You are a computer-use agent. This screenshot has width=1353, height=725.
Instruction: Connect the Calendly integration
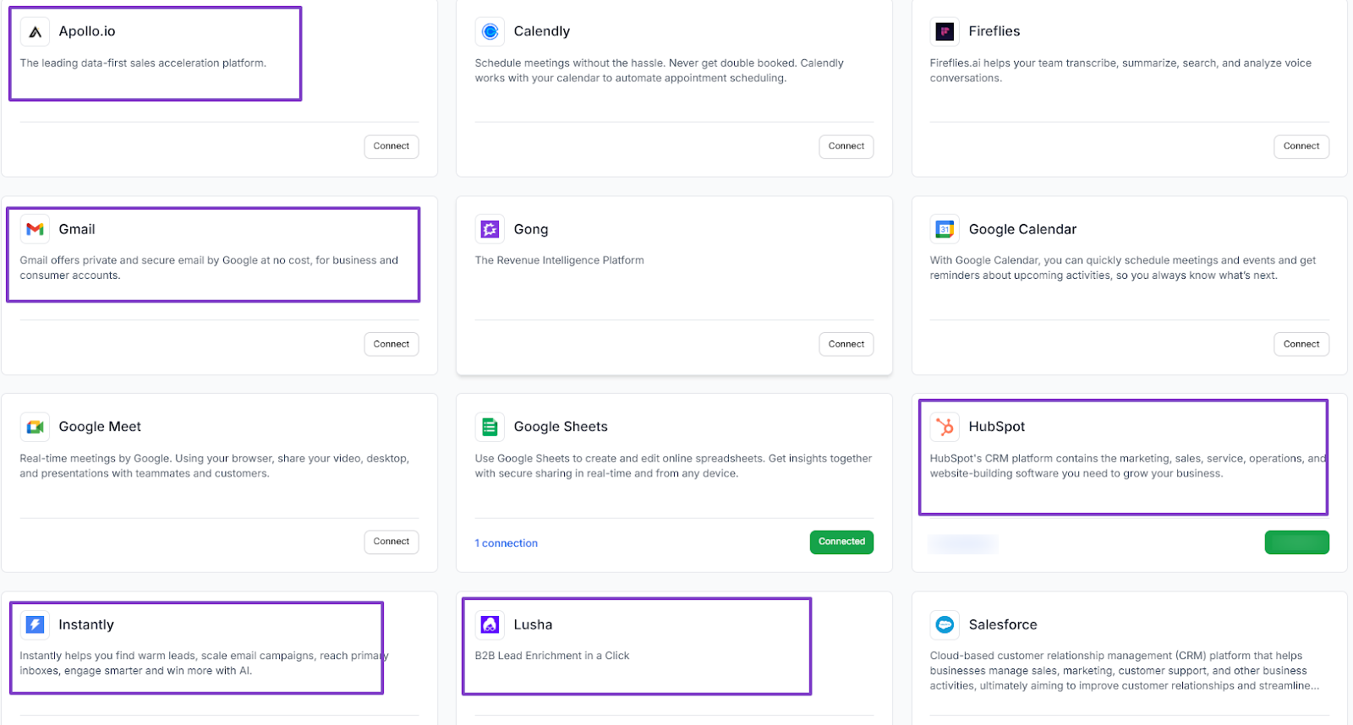click(x=846, y=146)
